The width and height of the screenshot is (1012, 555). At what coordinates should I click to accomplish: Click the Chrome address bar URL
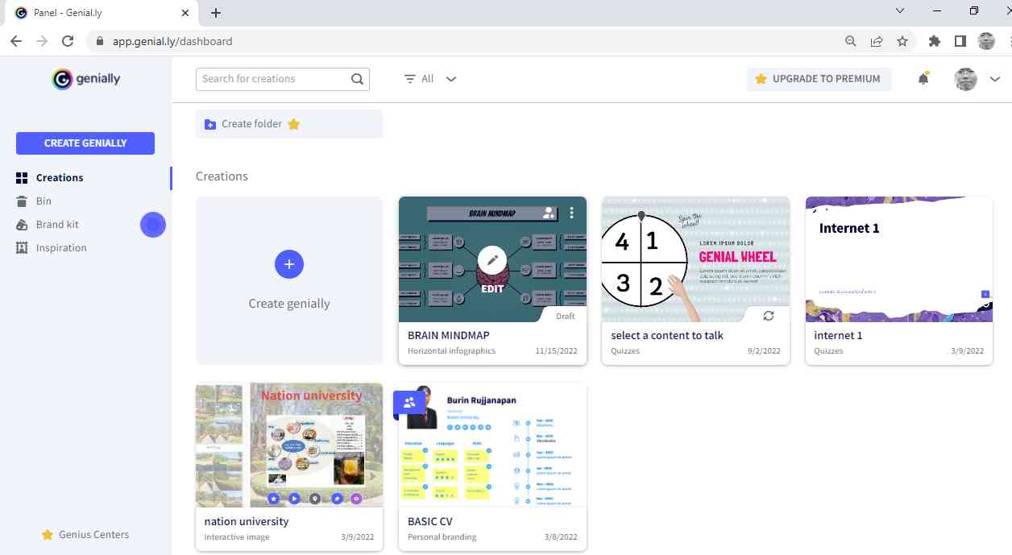click(172, 41)
